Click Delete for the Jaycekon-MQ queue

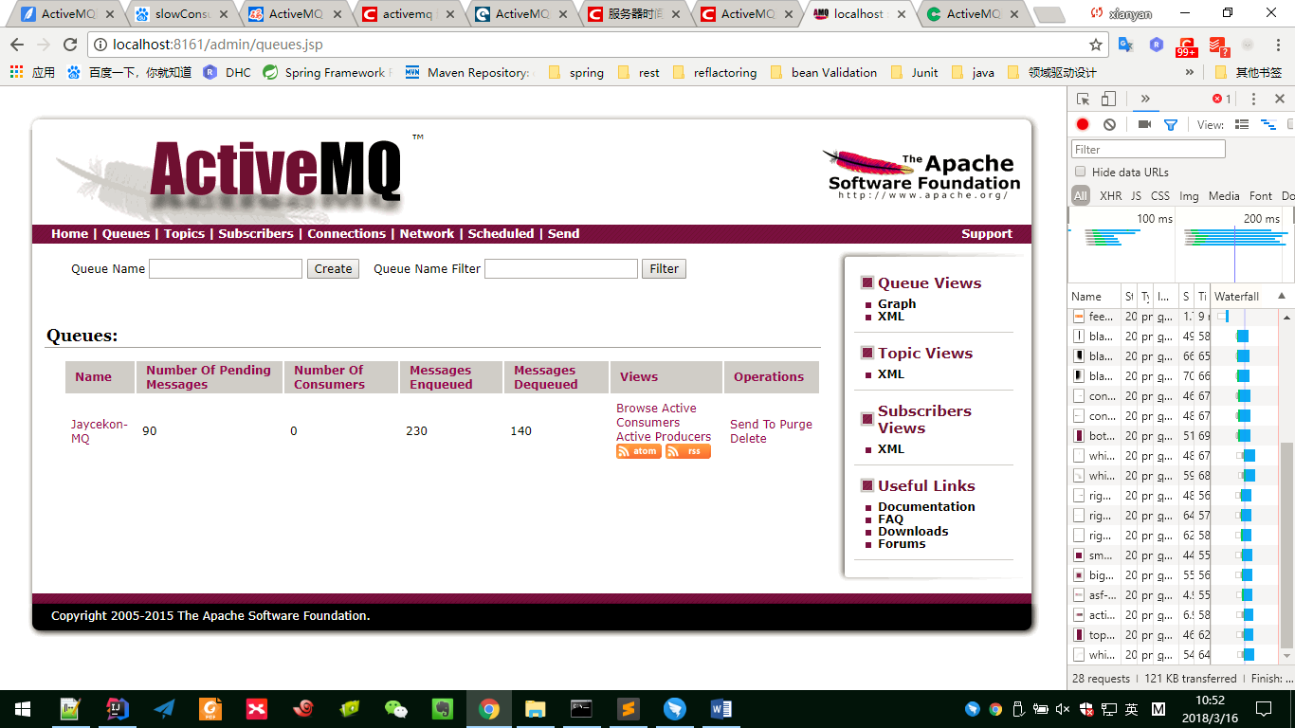click(x=748, y=438)
